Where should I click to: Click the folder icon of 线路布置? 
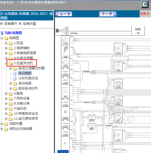(x=6, y=124)
